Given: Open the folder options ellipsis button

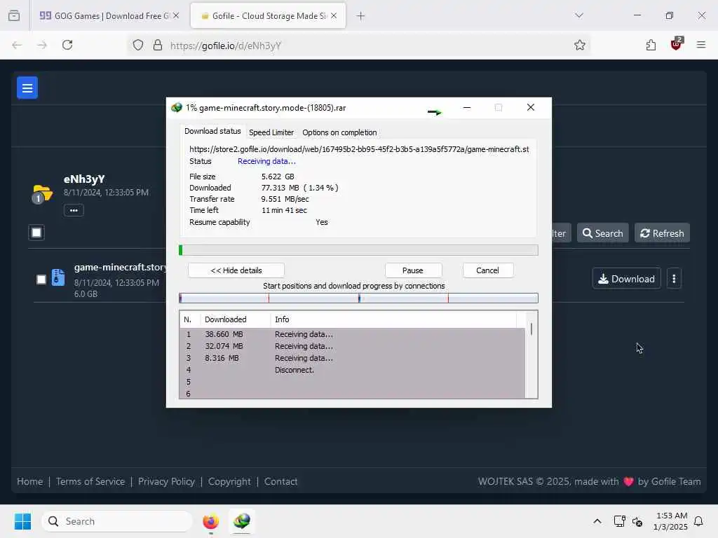Looking at the screenshot, I should (74, 210).
